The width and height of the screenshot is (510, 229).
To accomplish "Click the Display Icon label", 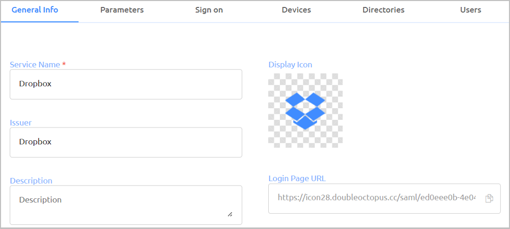I will pyautogui.click(x=290, y=64).
